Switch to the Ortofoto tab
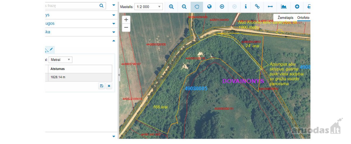351x144 pixels. click(x=303, y=18)
